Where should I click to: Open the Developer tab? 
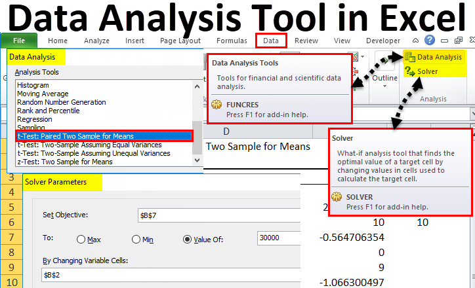[x=383, y=41]
